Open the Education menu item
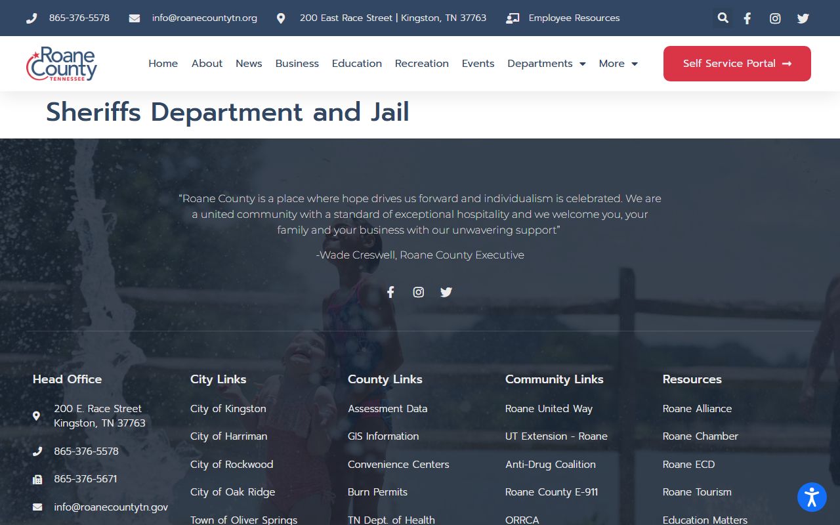Screen dimensions: 840x525 pos(357,64)
